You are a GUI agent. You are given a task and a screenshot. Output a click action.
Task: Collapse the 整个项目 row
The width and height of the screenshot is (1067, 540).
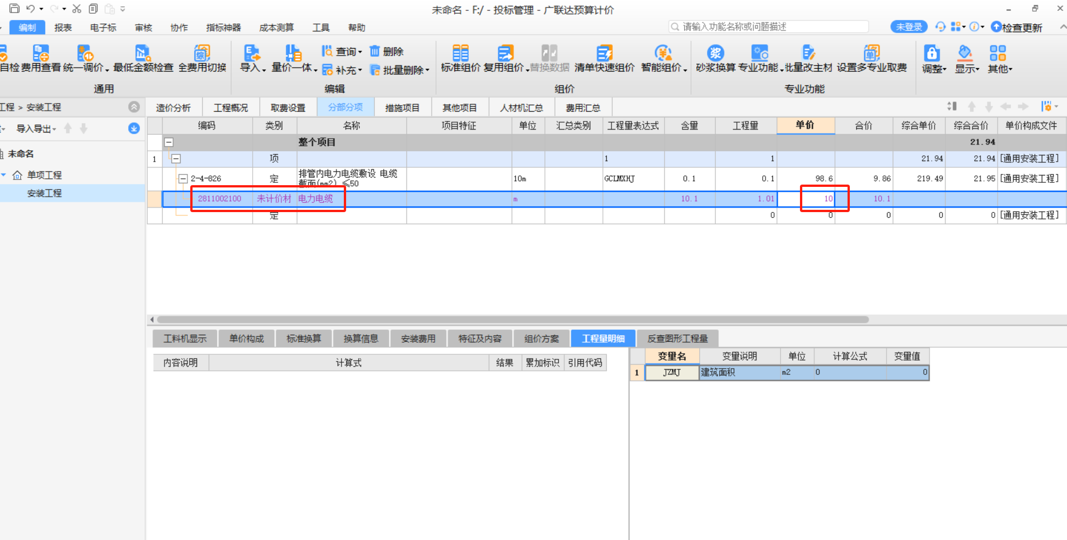click(x=169, y=142)
